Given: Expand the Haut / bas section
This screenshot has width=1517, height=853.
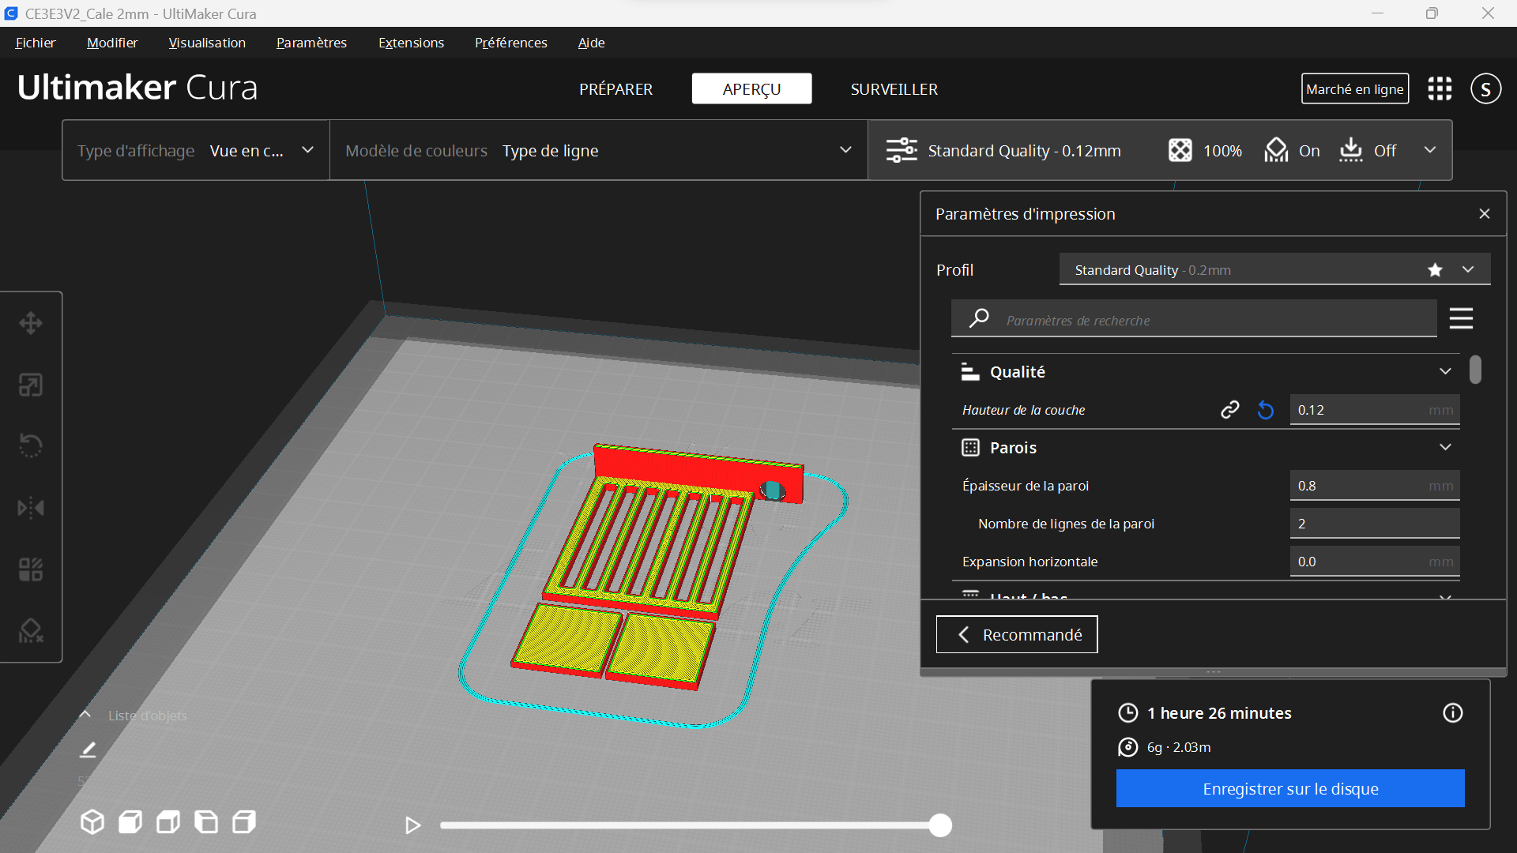Looking at the screenshot, I should pos(1445,596).
